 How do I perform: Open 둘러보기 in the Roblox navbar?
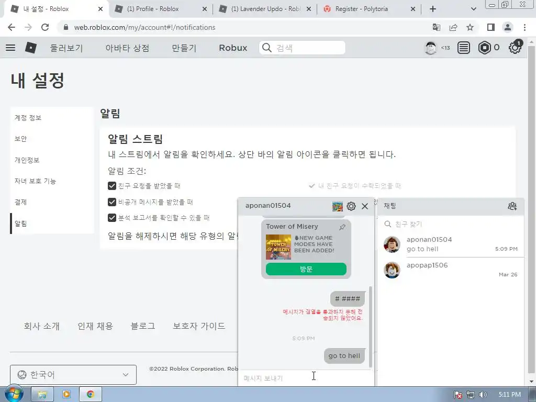coord(66,48)
